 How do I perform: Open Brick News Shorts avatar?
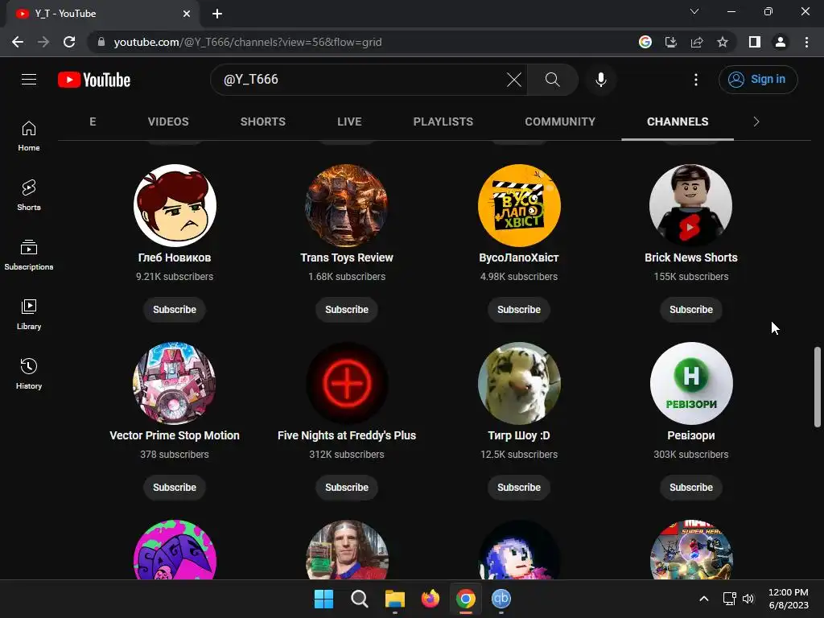(691, 205)
